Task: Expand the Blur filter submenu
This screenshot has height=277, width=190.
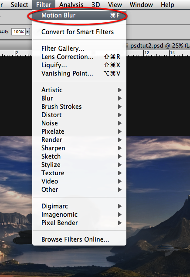Action: (79, 98)
